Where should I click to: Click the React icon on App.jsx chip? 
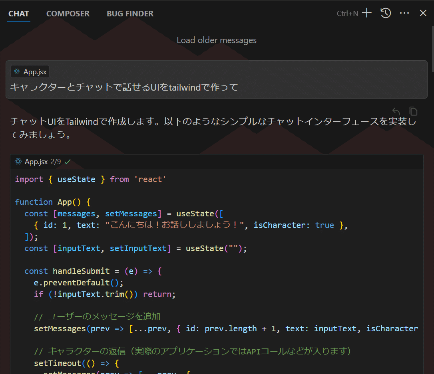17,71
